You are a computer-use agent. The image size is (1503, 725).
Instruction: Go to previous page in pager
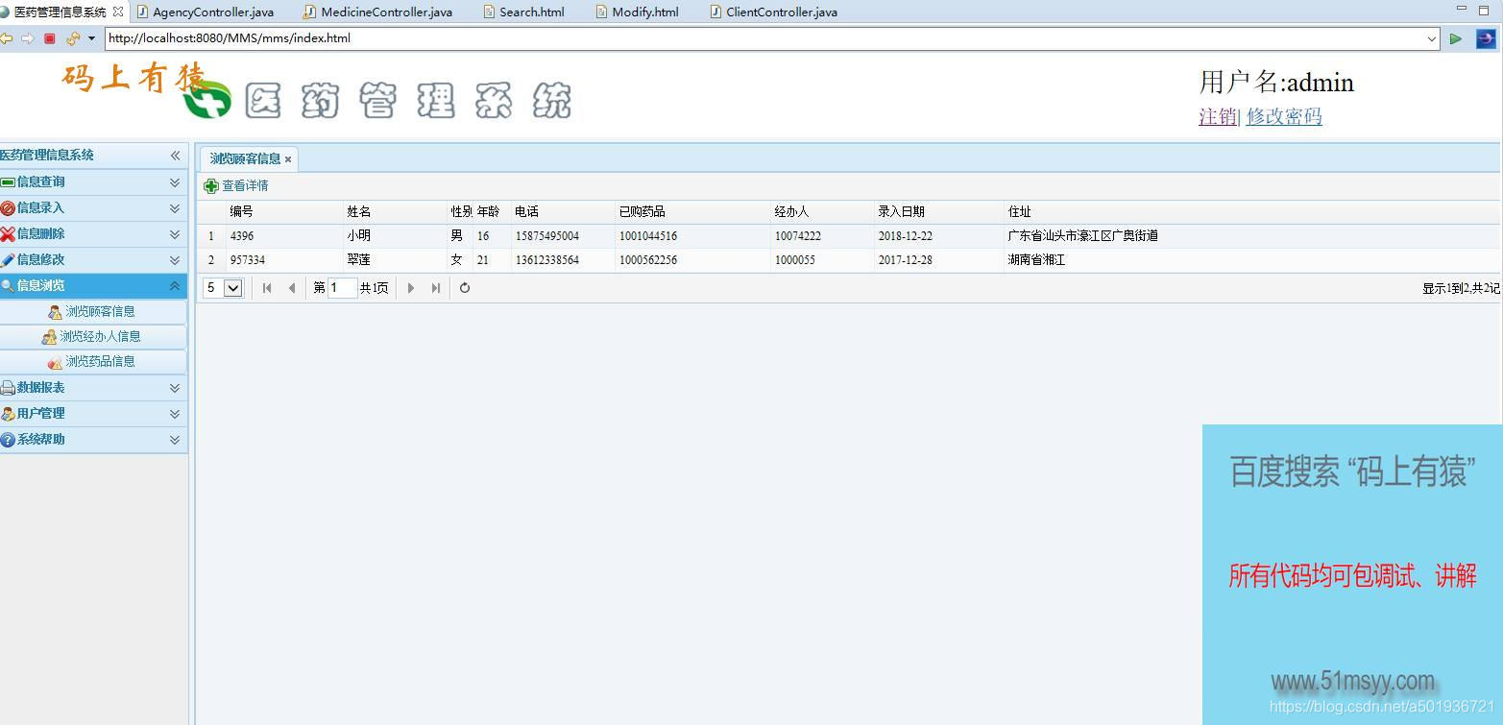(x=292, y=288)
